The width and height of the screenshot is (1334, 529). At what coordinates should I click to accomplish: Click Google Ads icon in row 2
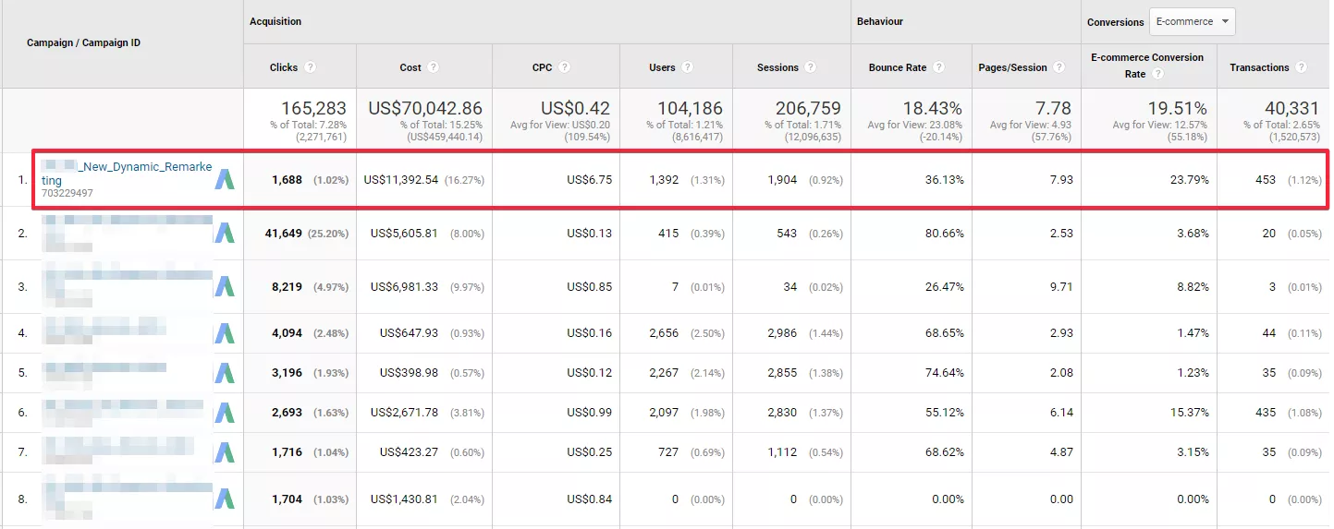[225, 234]
